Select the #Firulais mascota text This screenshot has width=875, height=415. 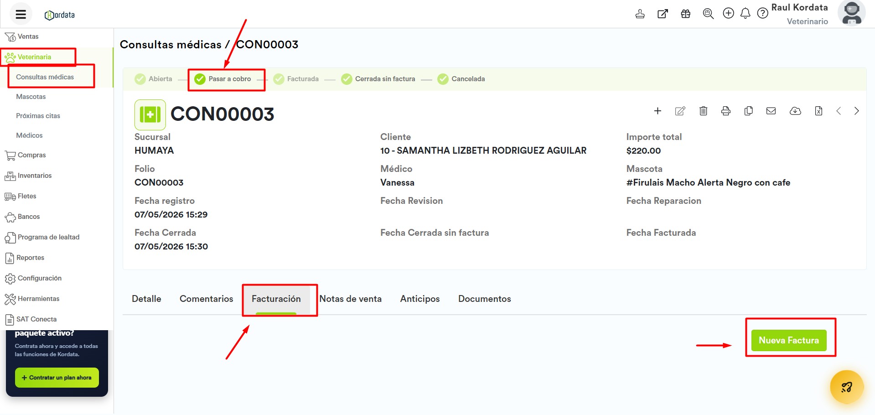click(x=708, y=182)
